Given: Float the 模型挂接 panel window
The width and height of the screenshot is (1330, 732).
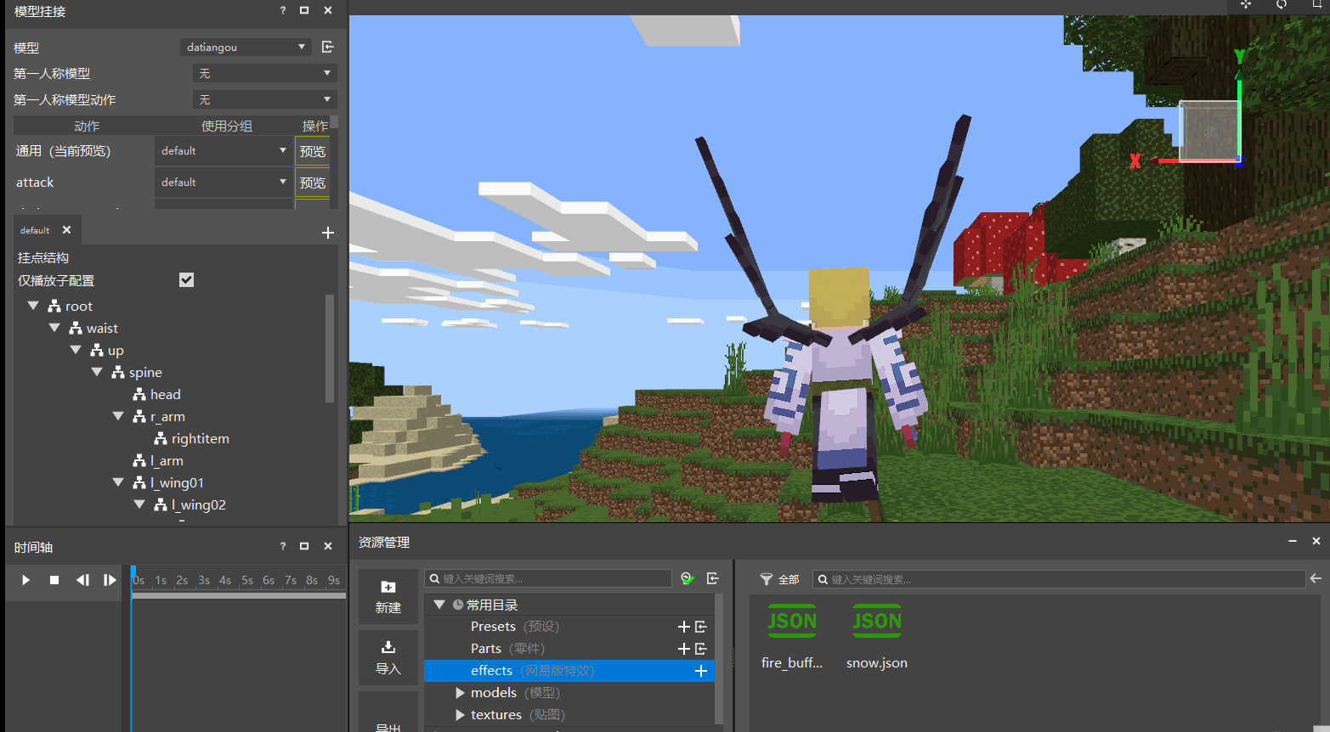Looking at the screenshot, I should tap(304, 11).
